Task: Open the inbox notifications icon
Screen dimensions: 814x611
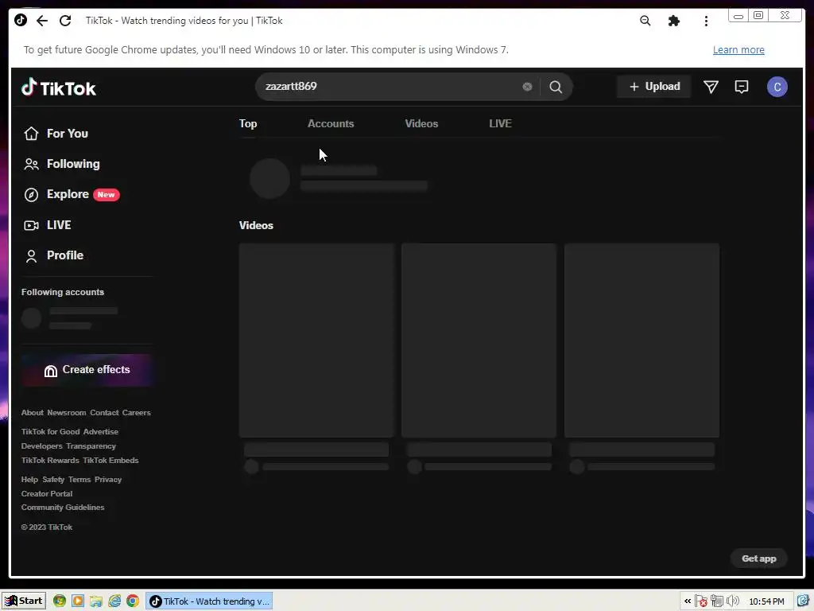Action: coord(742,87)
